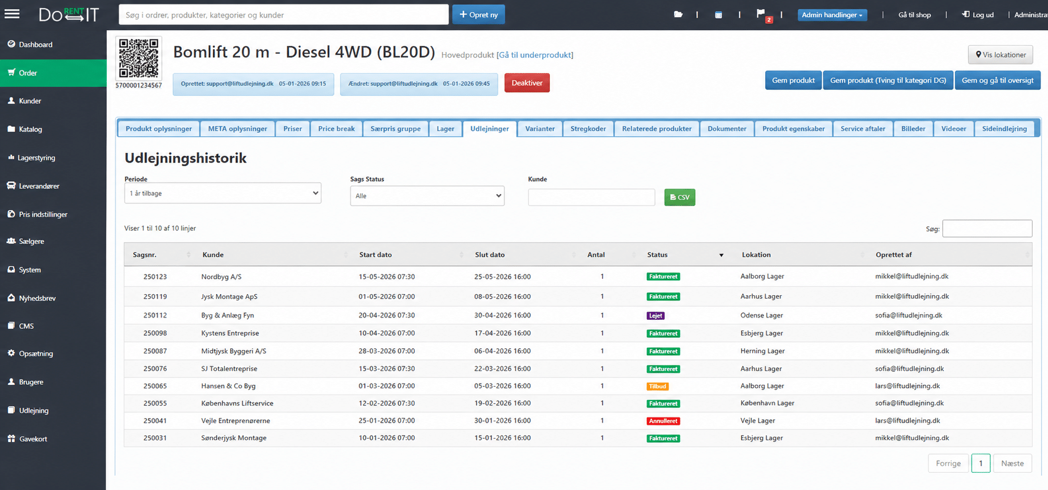Screen dimensions: 1048x490
Task: Sort by Lokation column header
Action: [801, 255]
